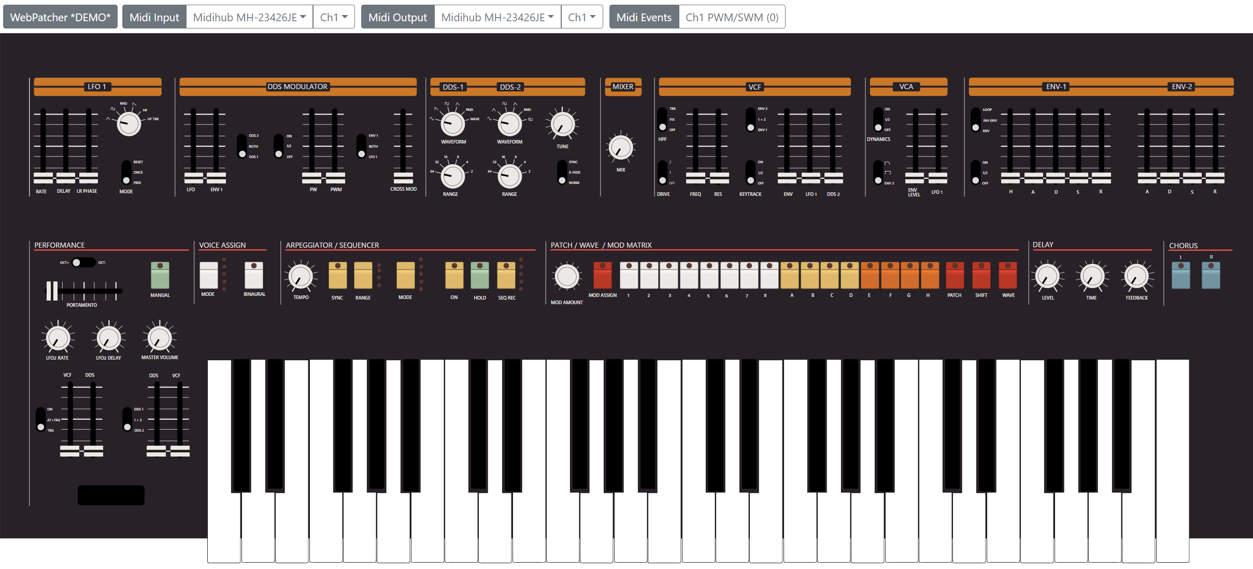The height and width of the screenshot is (569, 1253).
Task: Click the Midi Output label button
Action: click(397, 17)
